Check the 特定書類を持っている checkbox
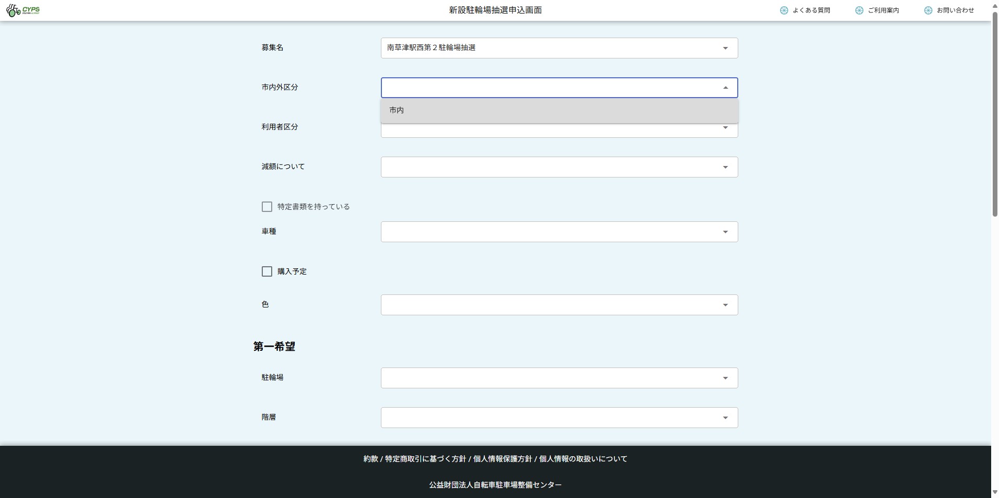The image size is (999, 498). point(267,207)
